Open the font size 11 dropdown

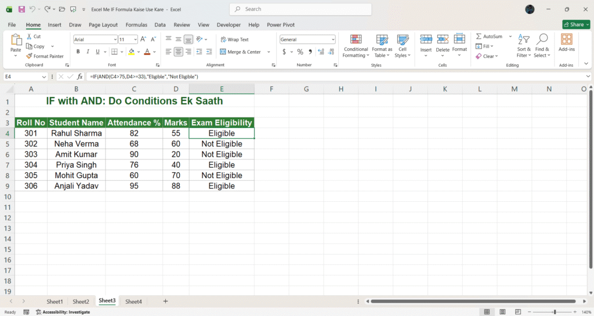[x=135, y=39]
